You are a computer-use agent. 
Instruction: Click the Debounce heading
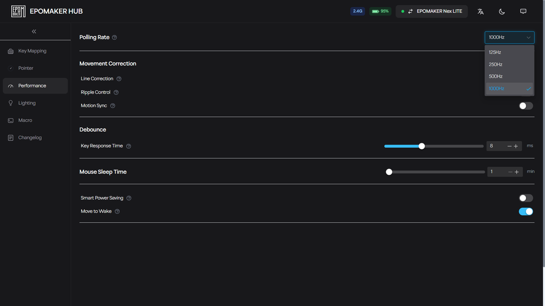(93, 130)
